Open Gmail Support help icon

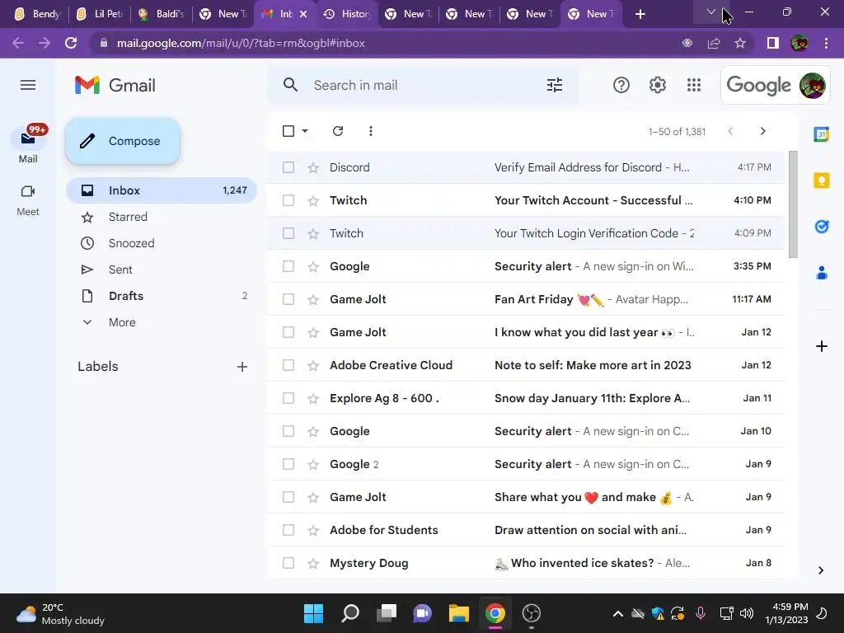[x=621, y=85]
